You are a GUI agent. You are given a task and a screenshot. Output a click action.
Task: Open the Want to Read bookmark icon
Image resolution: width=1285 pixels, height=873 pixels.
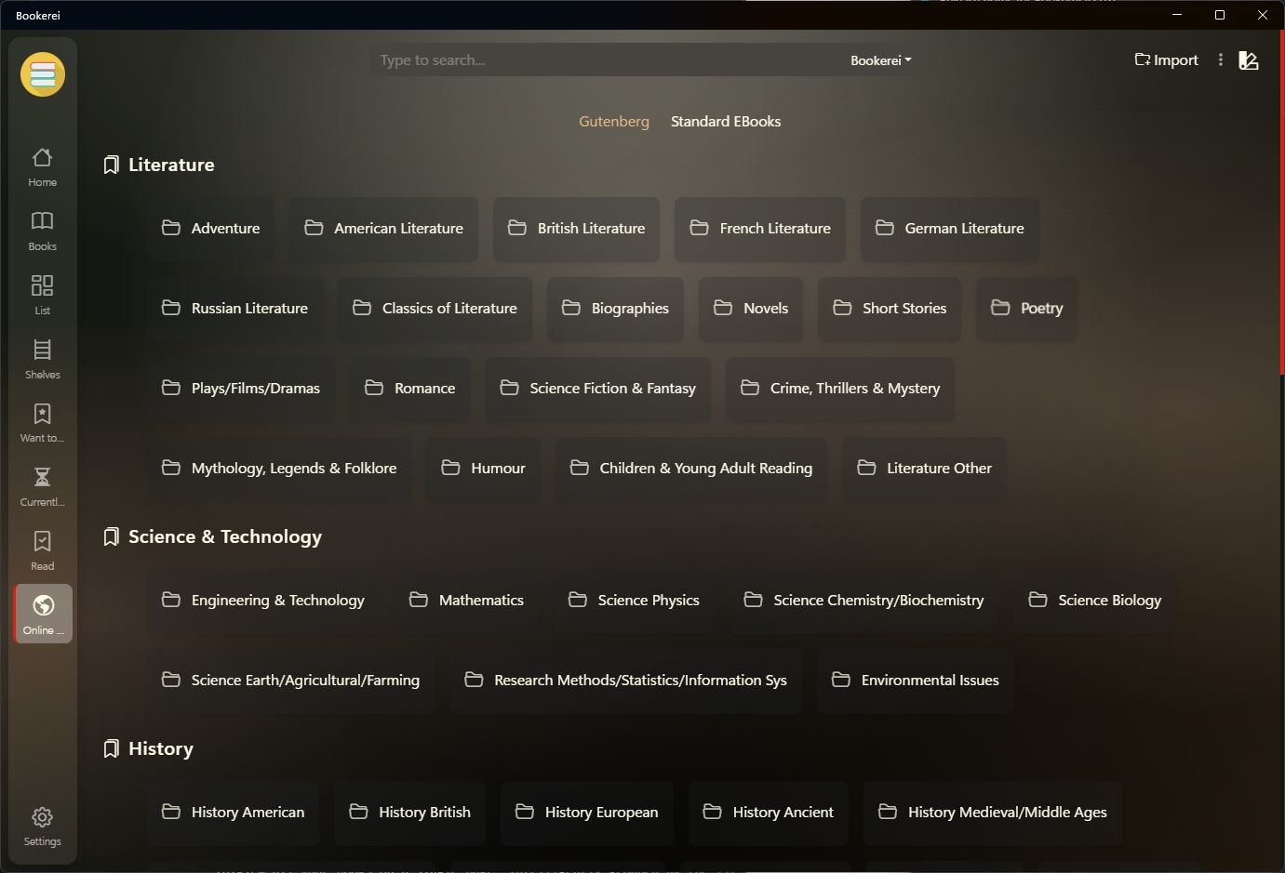tap(42, 422)
